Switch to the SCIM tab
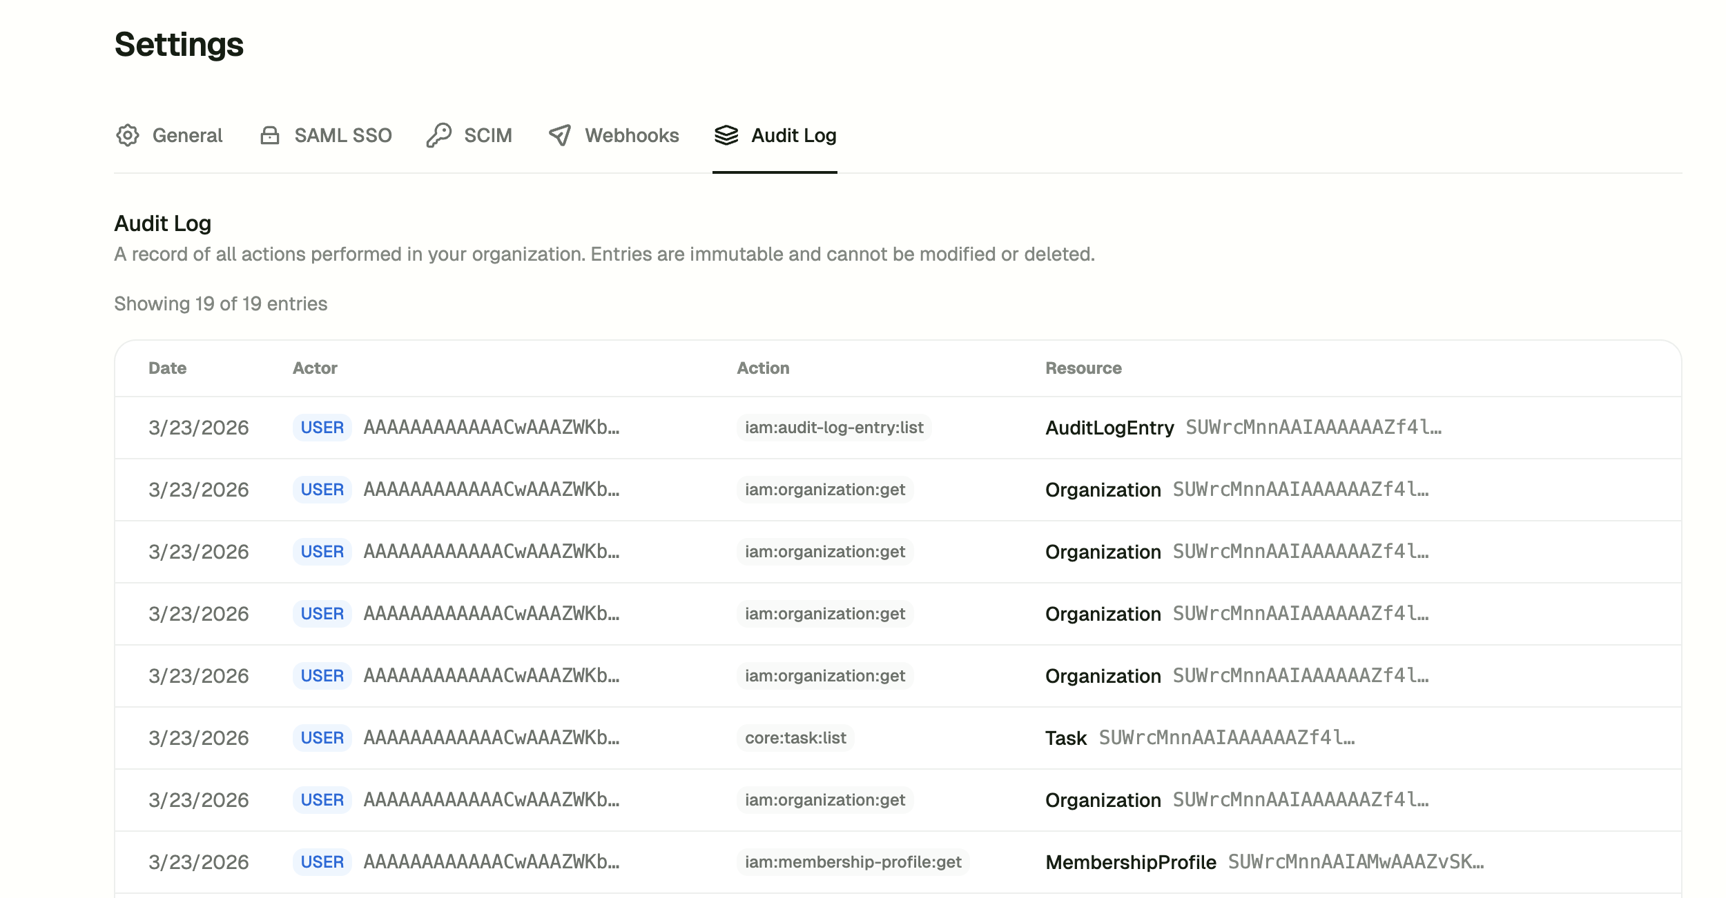 click(x=487, y=135)
